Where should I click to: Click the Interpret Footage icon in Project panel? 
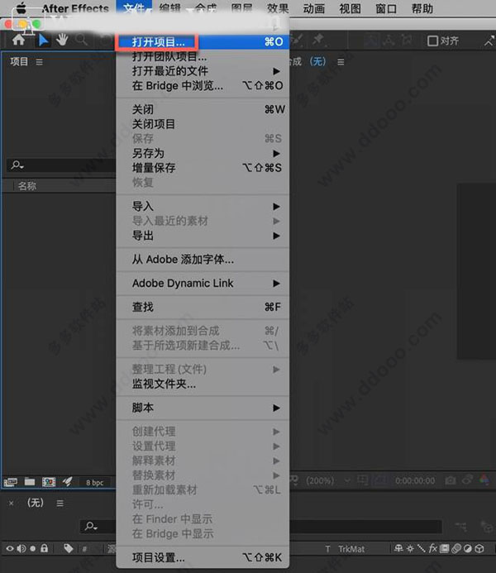point(10,482)
